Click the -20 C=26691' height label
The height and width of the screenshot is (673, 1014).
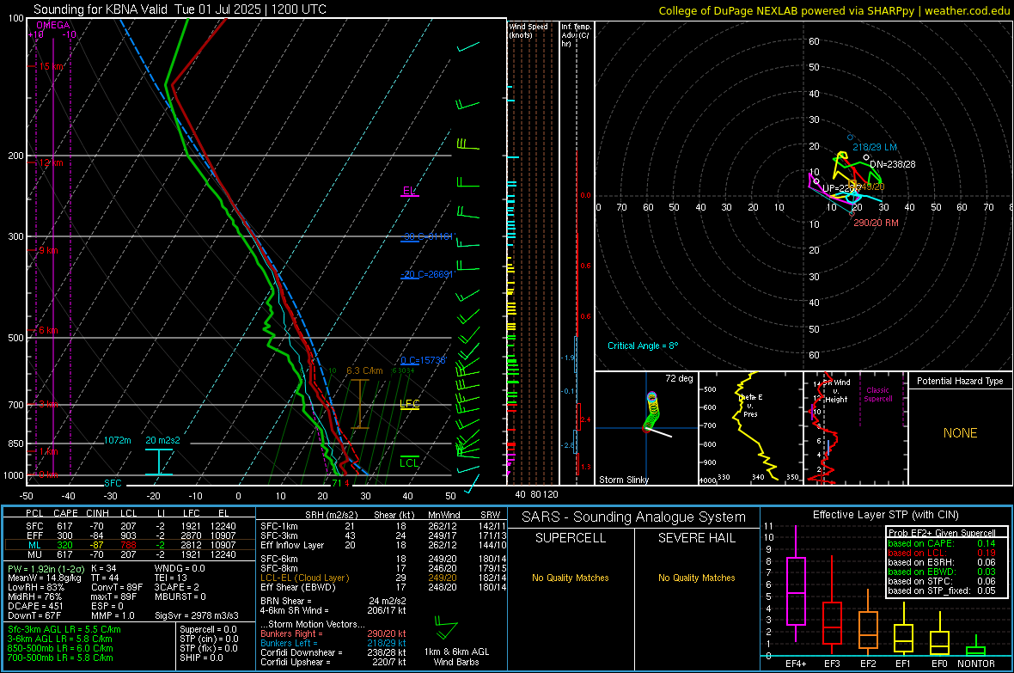click(x=428, y=274)
